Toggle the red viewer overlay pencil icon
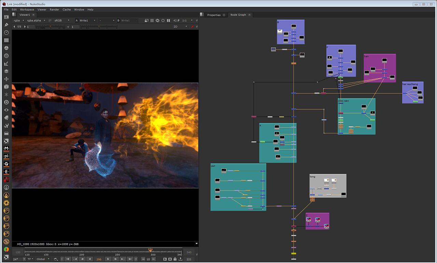 coord(192,27)
